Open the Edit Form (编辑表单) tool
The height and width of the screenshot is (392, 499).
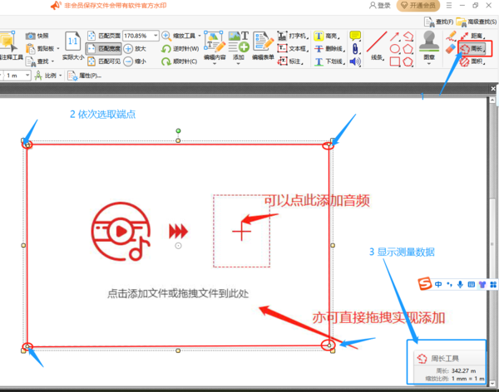click(x=263, y=46)
